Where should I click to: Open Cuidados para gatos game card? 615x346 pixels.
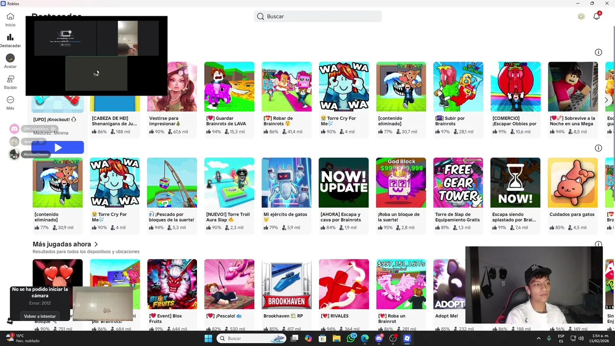573,195
